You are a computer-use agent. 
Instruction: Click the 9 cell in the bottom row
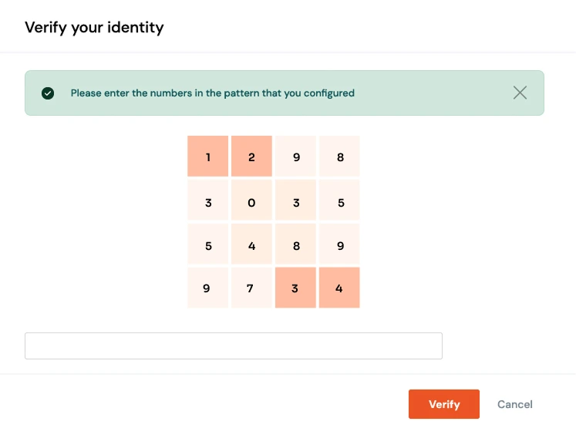pos(208,288)
